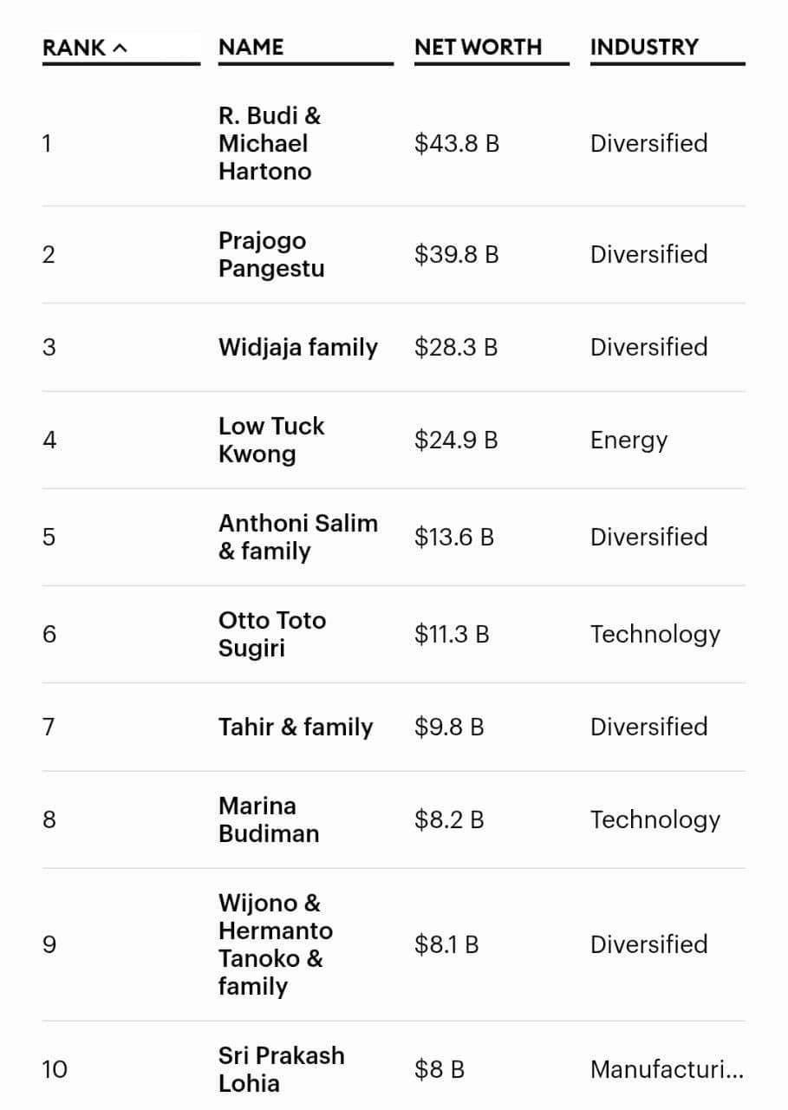Click Wijono & Hermanto Tanoko & family
788x1110 pixels.
tap(276, 945)
